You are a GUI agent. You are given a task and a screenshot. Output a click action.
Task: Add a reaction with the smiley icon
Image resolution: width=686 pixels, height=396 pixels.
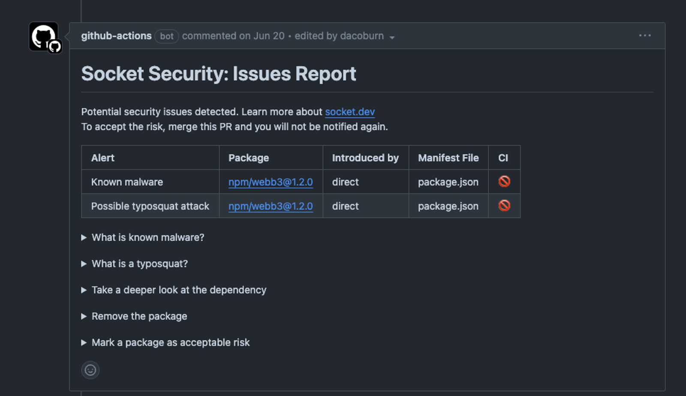[x=90, y=370]
